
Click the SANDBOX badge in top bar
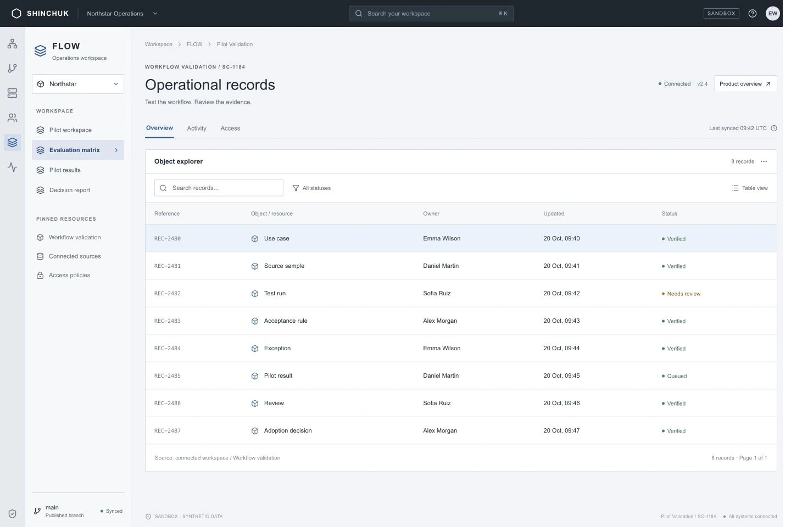[721, 13]
